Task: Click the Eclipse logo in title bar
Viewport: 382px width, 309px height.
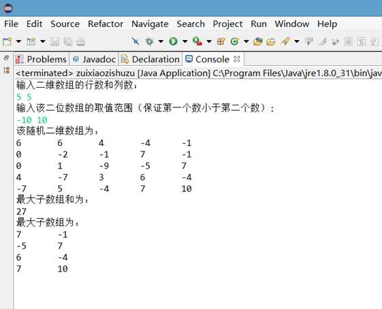Action: point(7,8)
